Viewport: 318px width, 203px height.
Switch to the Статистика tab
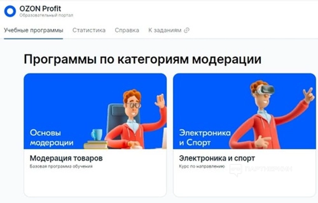[x=89, y=30]
